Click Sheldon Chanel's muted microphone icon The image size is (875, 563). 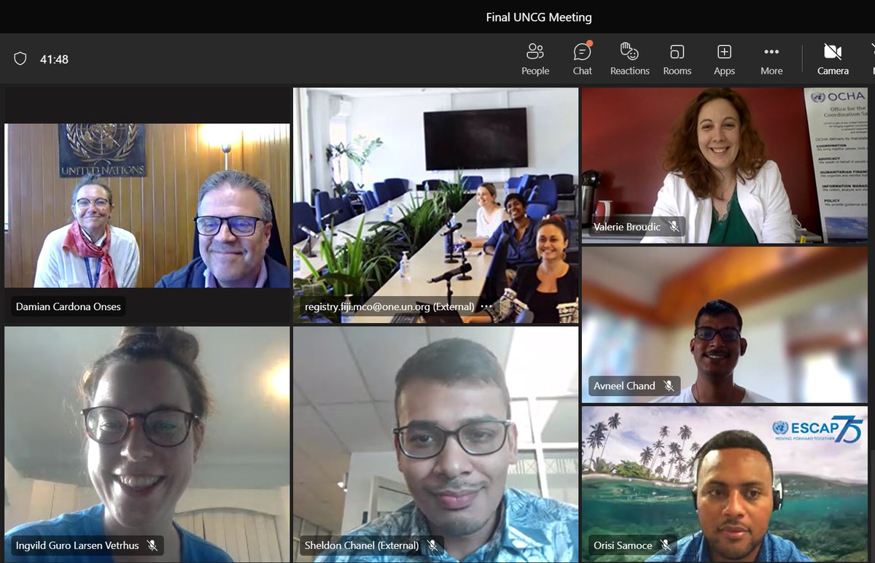(432, 545)
